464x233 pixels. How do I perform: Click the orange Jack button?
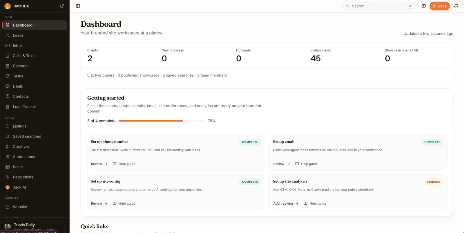click(440, 6)
